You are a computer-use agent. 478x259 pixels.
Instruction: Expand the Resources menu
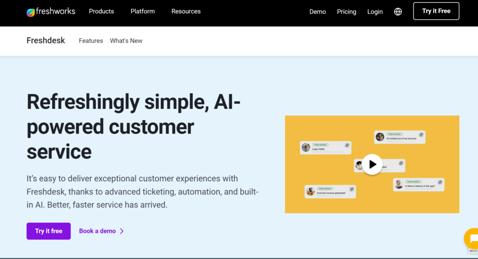(186, 11)
